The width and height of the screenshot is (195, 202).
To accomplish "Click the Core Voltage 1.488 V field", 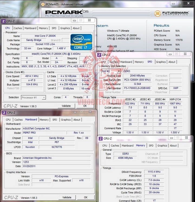I will coord(61,48).
